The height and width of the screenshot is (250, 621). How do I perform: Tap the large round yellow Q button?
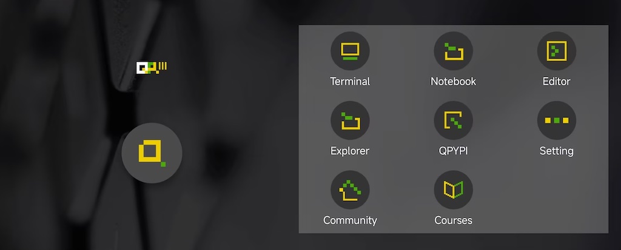[152, 153]
